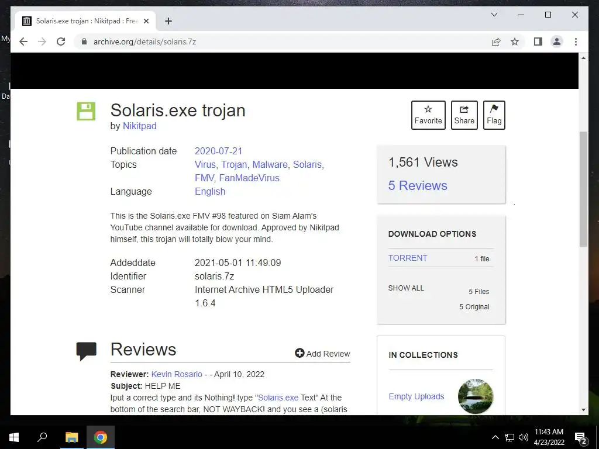Viewport: 599px width, 449px height.
Task: Open File Explorer from the taskbar
Action: pyautogui.click(x=71, y=437)
